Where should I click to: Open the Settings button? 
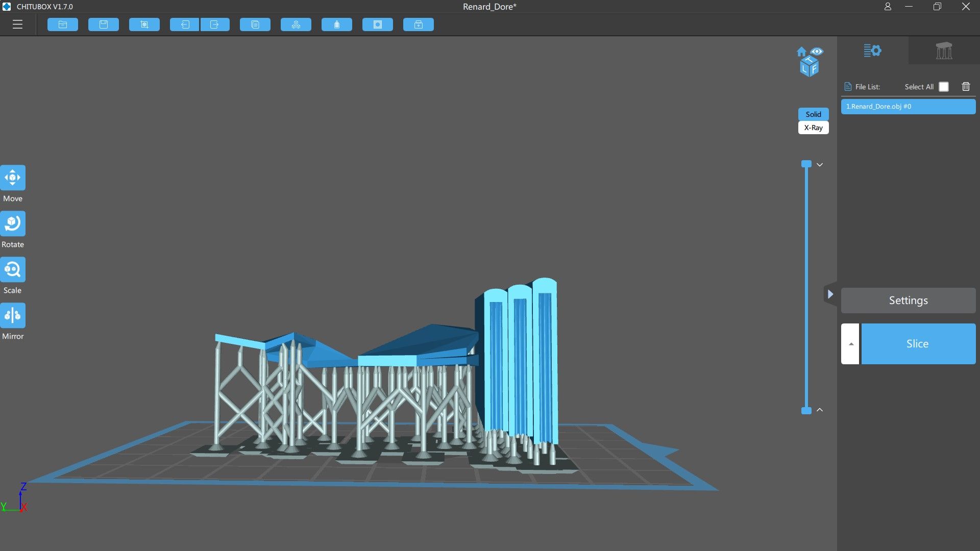pyautogui.click(x=908, y=300)
